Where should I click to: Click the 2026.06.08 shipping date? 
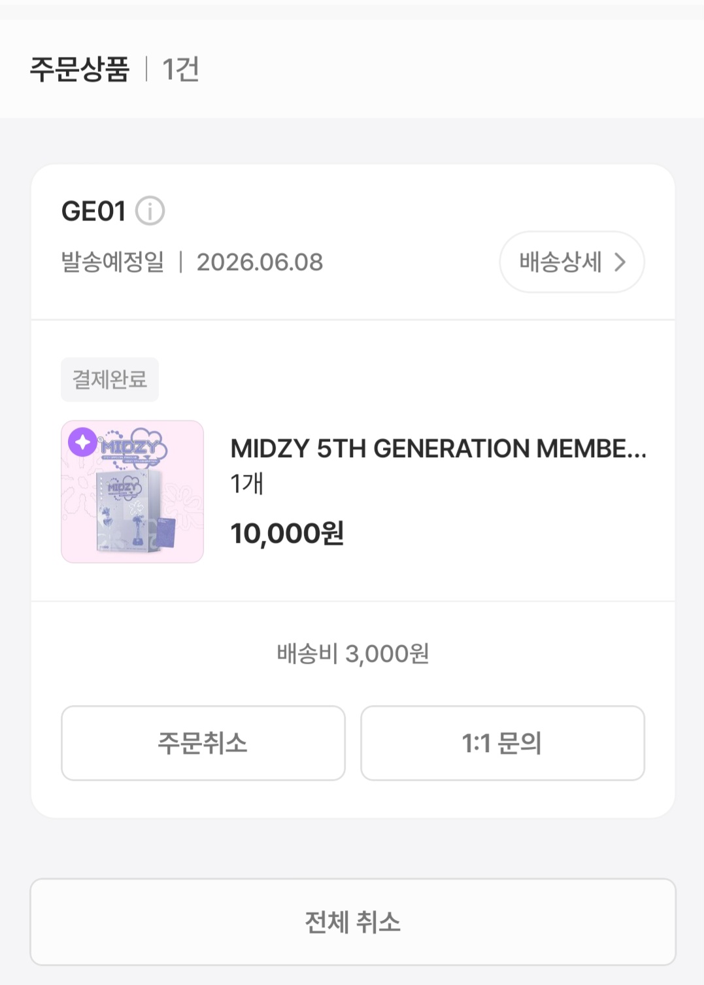coord(260,262)
